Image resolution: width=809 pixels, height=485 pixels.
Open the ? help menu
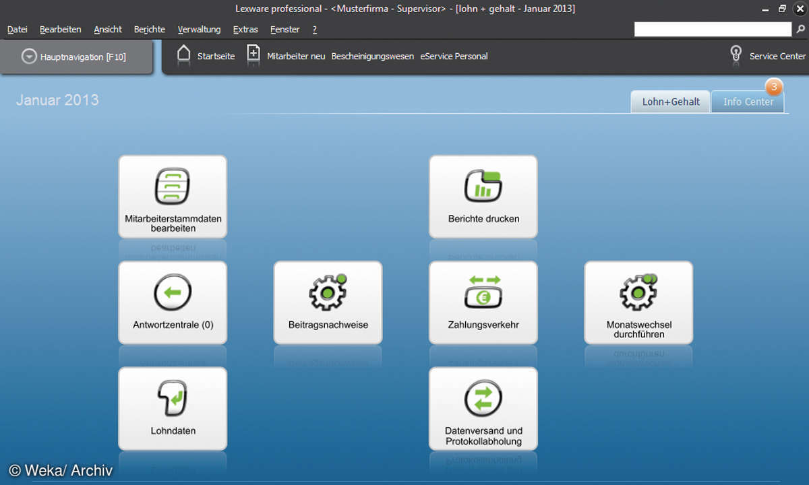[315, 30]
